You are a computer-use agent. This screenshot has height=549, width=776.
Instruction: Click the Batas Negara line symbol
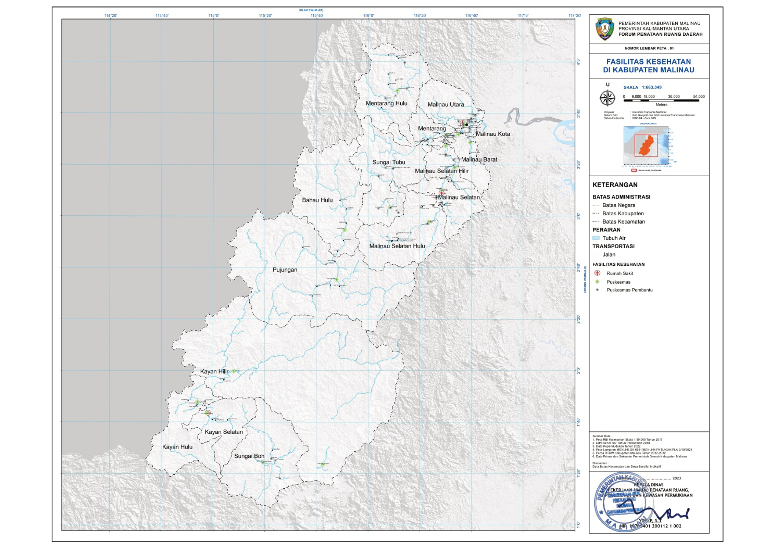[596, 205]
